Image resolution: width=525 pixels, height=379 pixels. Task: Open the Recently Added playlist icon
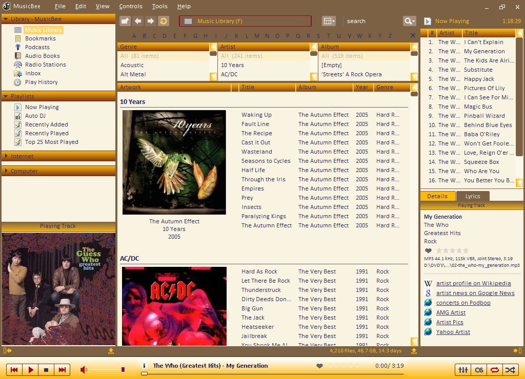coord(18,124)
